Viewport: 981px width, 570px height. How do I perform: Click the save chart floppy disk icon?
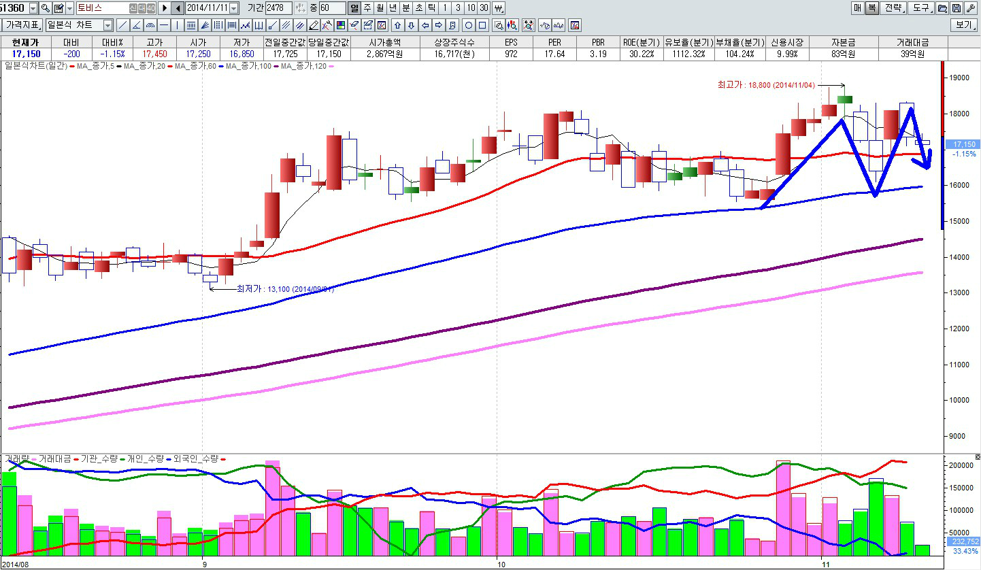[956, 8]
